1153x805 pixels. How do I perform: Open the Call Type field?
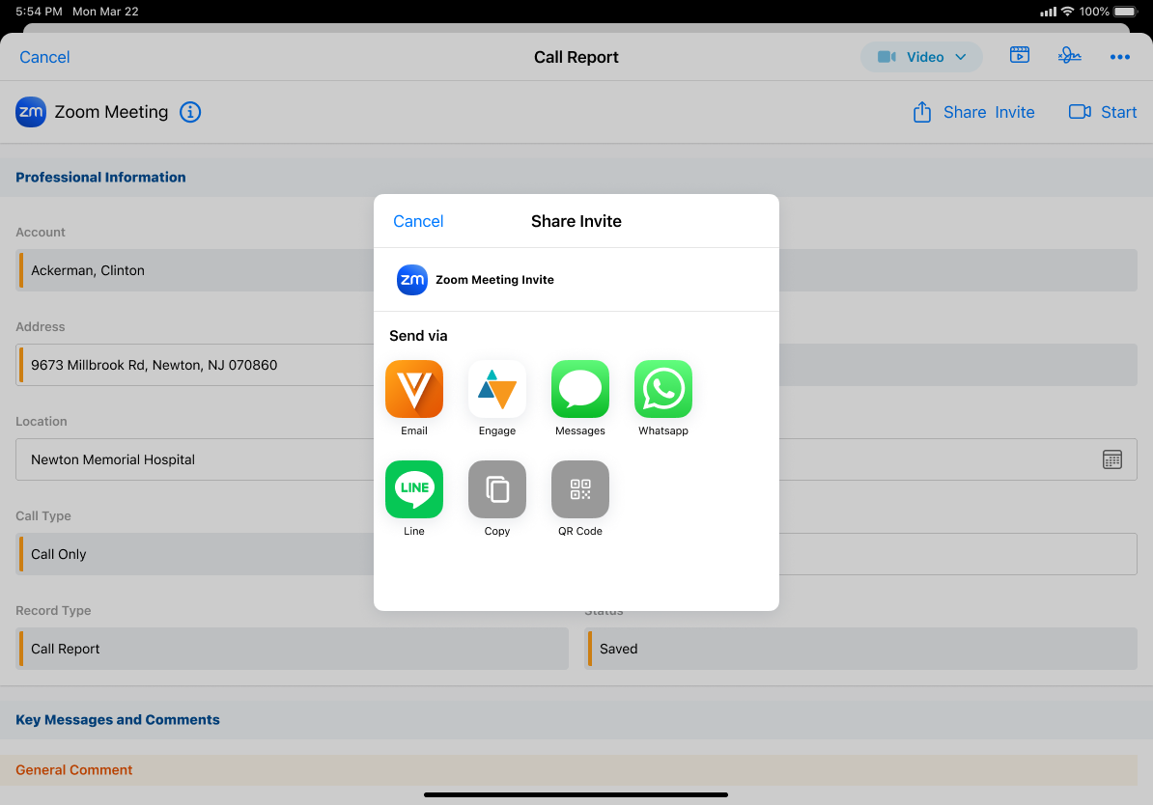point(193,554)
